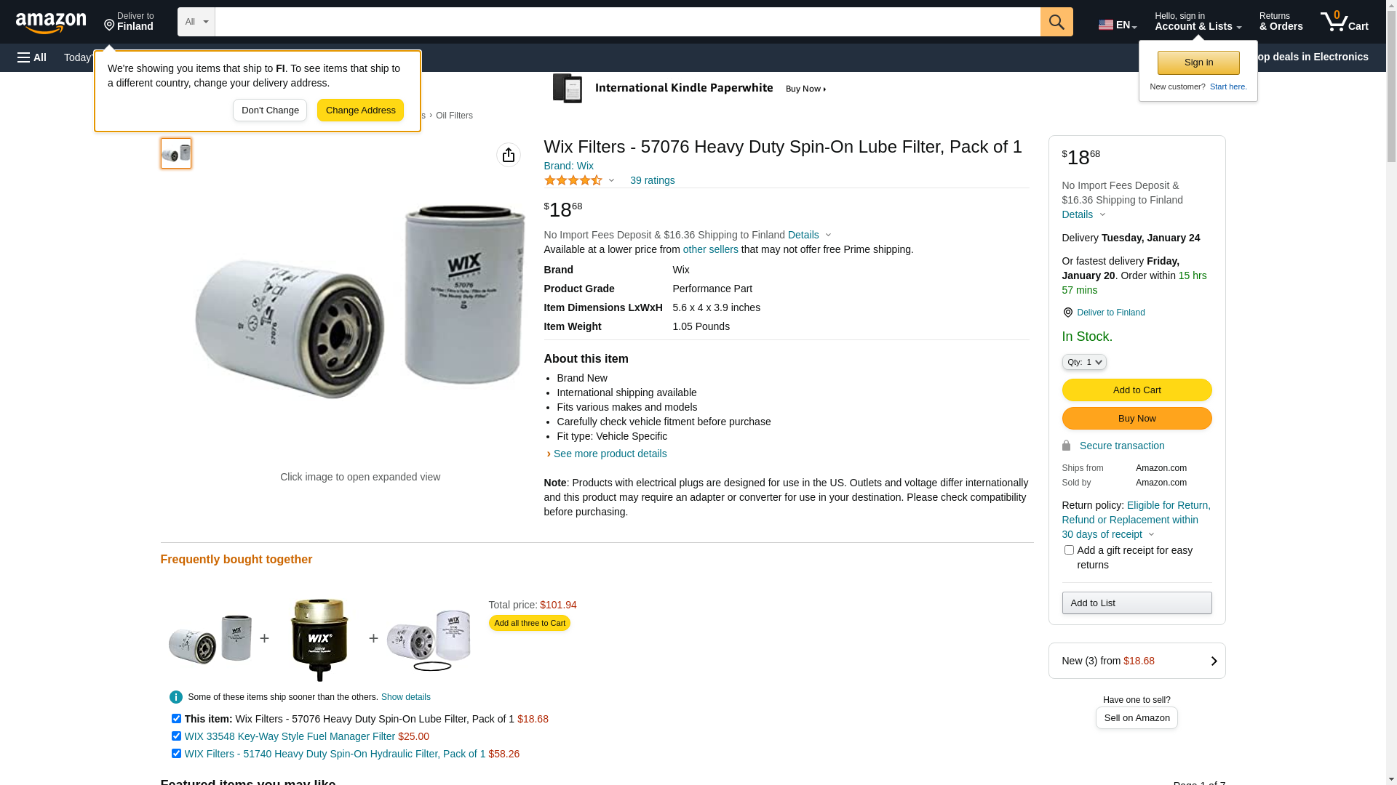
Task: Uncheck the WIX 51740 Hydraulic Filter checkbox
Action: pyautogui.click(x=176, y=754)
